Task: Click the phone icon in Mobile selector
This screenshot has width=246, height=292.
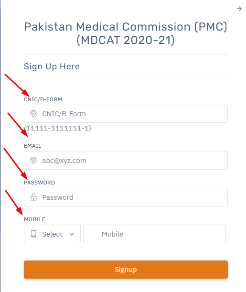Action: click(33, 234)
